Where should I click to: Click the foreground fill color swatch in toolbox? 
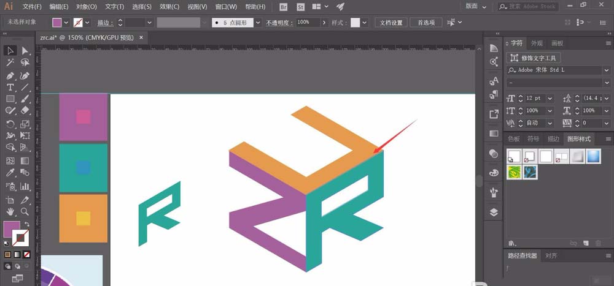(11, 229)
